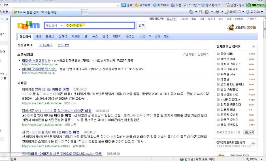Open 무료치료 toolbar item
Viewport: 266px width, 161px height.
142,5
